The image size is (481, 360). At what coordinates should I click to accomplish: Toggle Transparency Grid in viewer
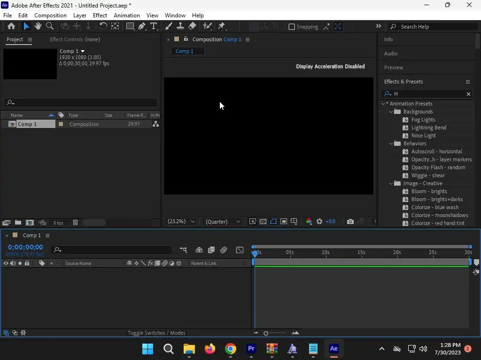(x=263, y=221)
